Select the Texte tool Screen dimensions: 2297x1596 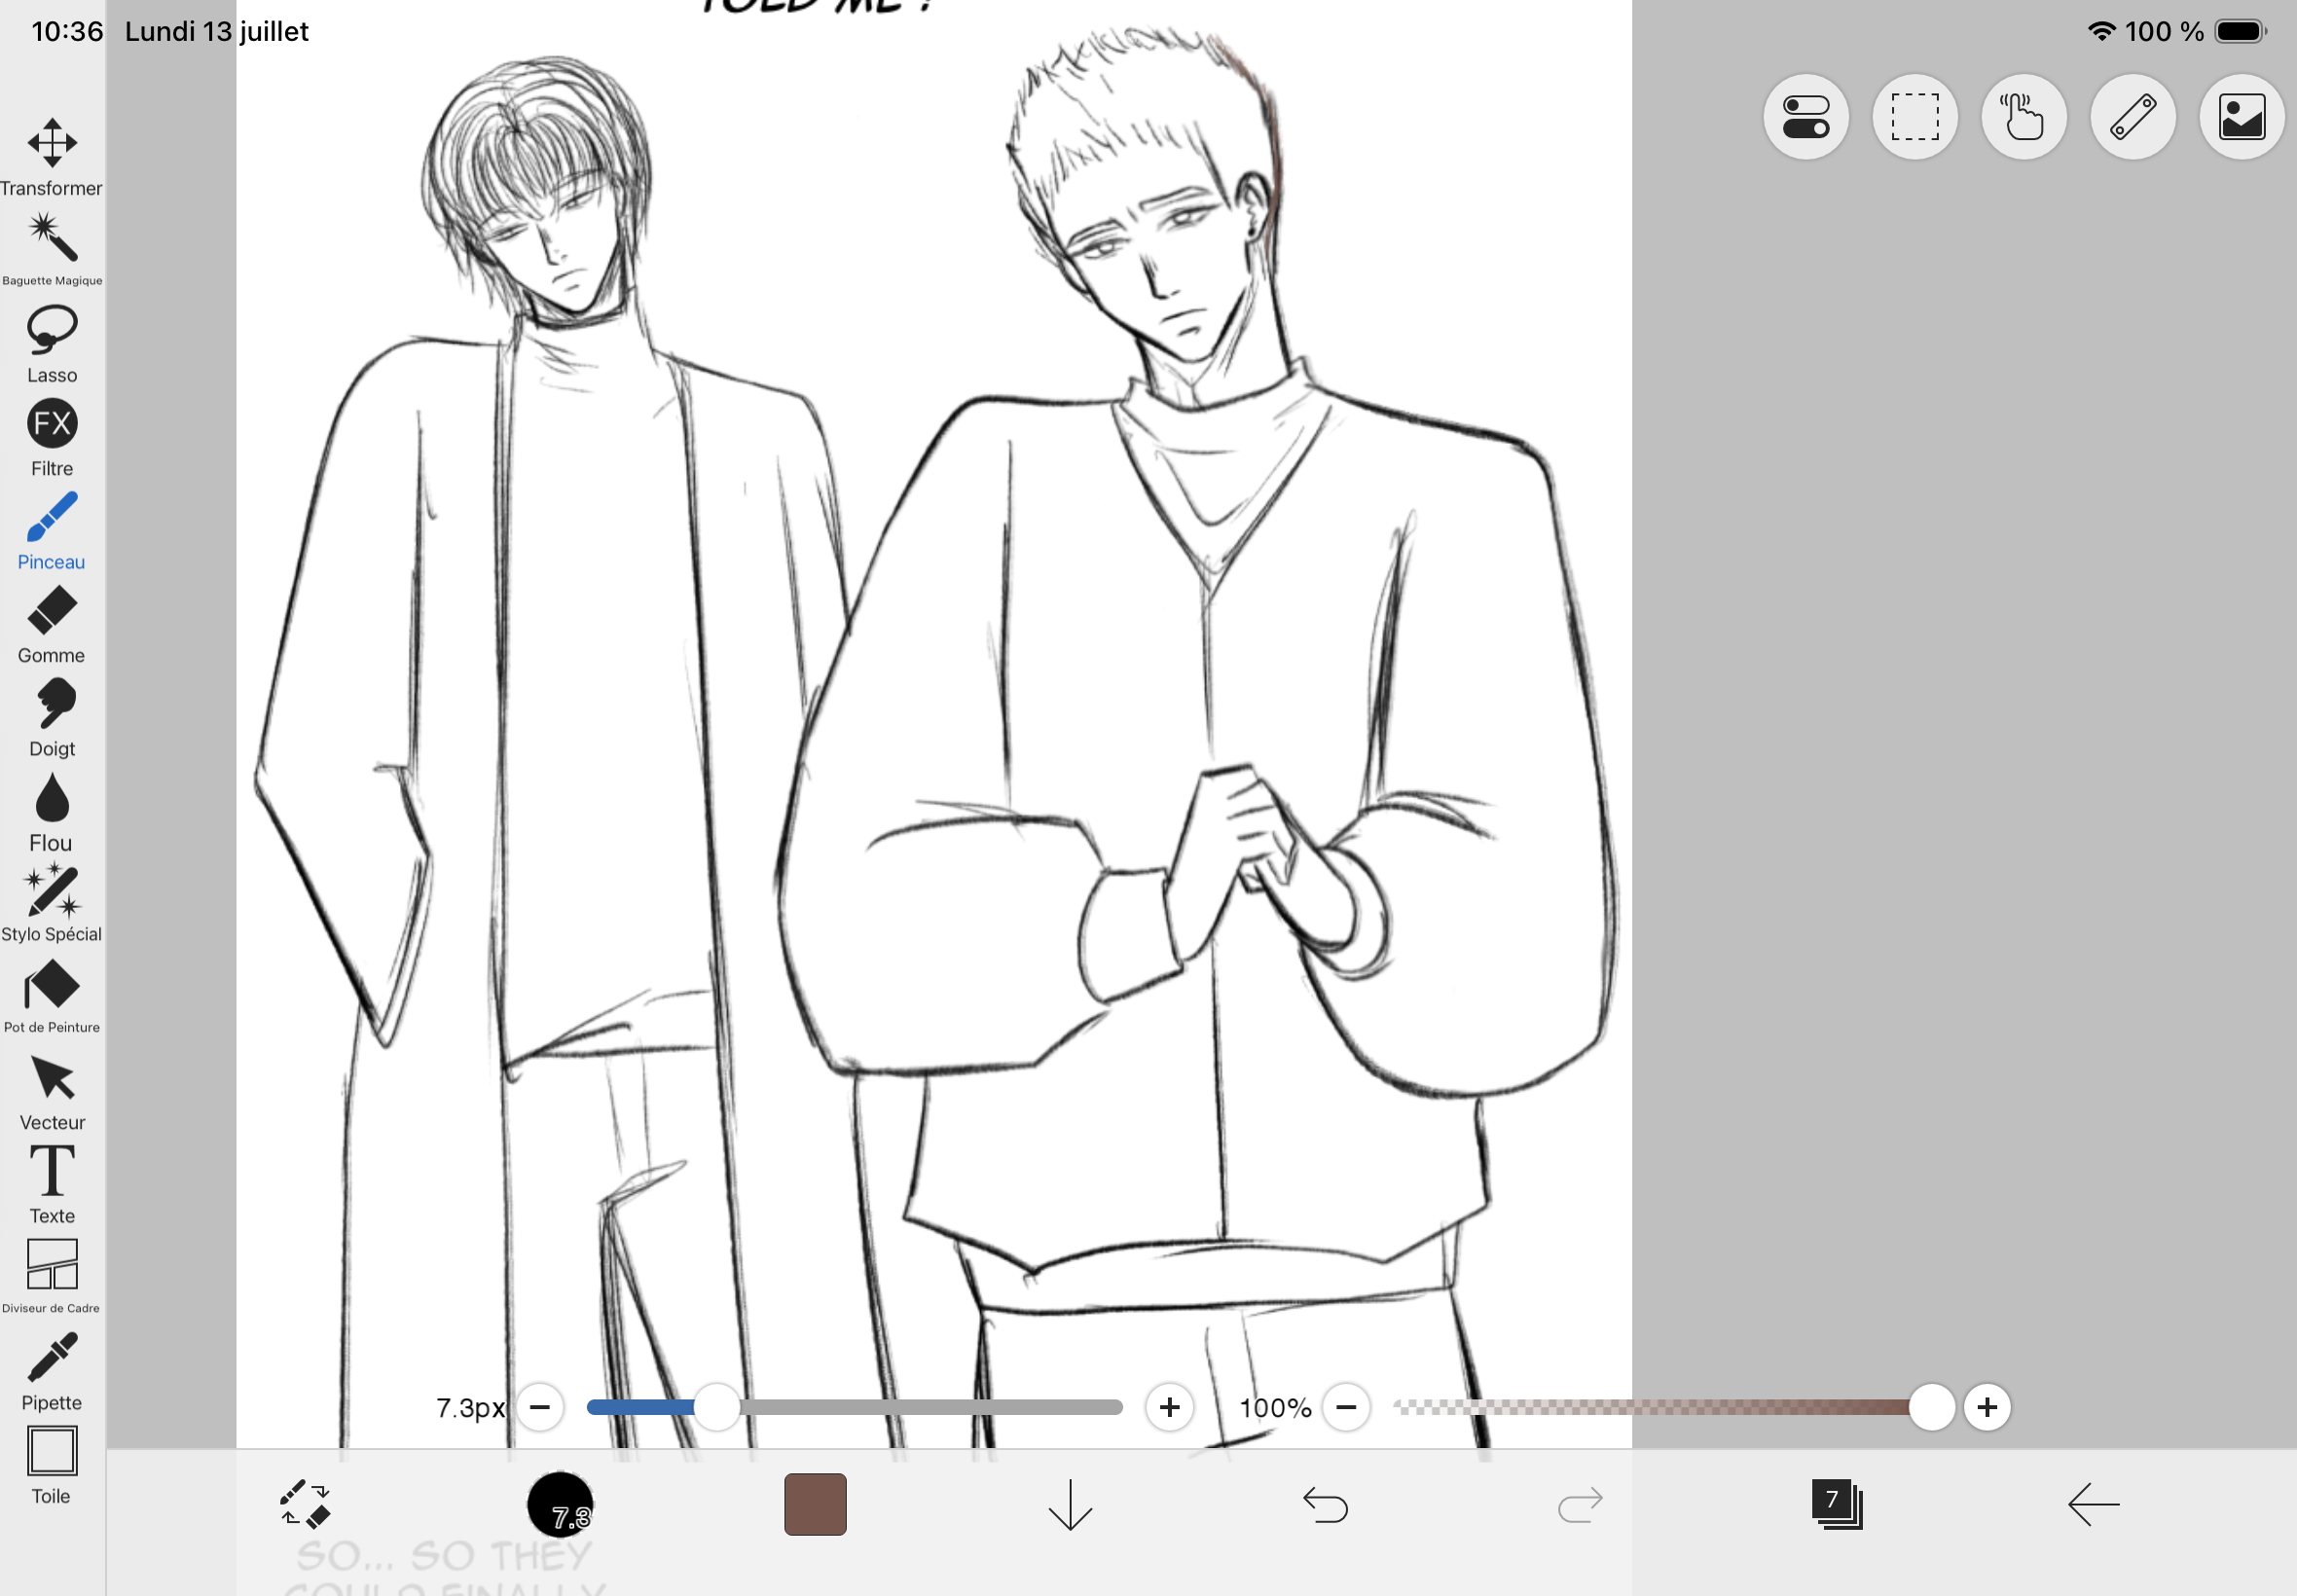[52, 1185]
